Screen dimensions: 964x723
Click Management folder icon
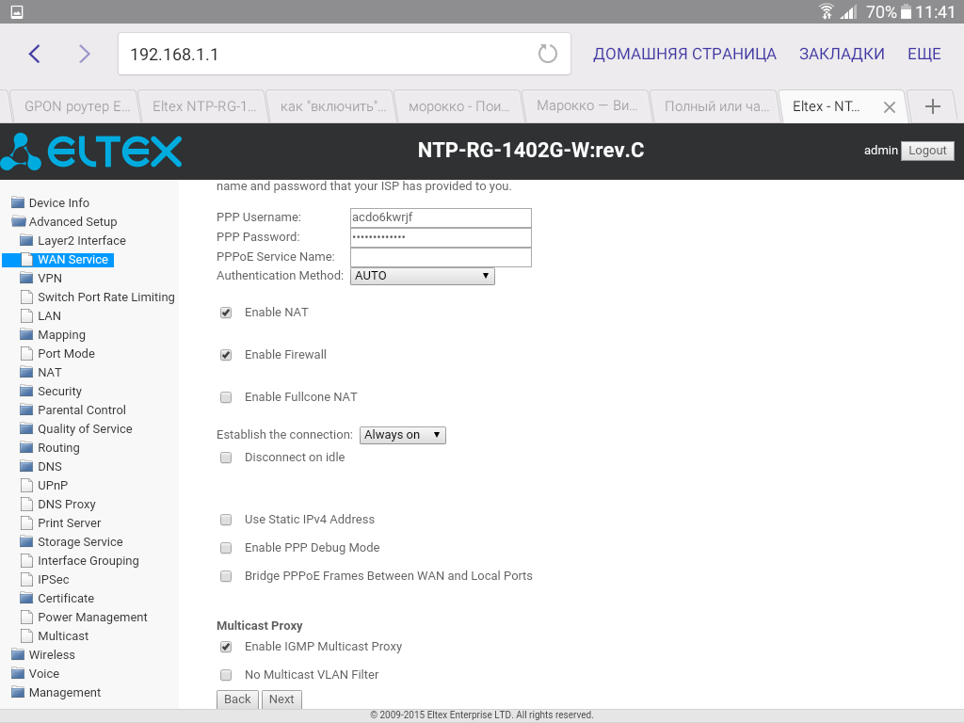[18, 692]
